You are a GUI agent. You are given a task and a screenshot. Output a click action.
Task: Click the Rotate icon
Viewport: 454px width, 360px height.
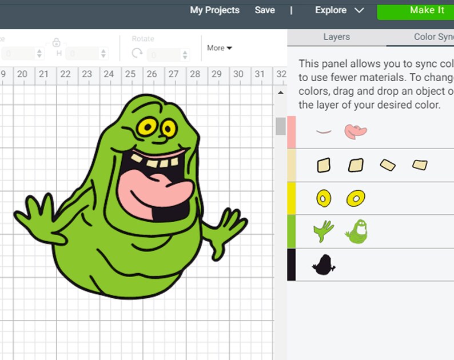tap(137, 53)
